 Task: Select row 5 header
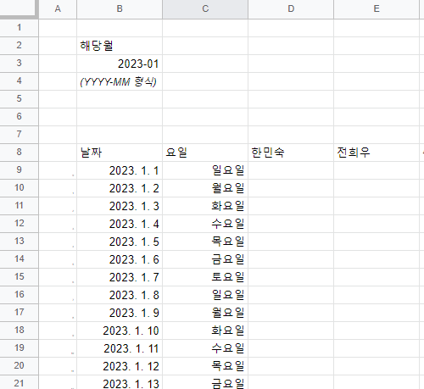19,99
